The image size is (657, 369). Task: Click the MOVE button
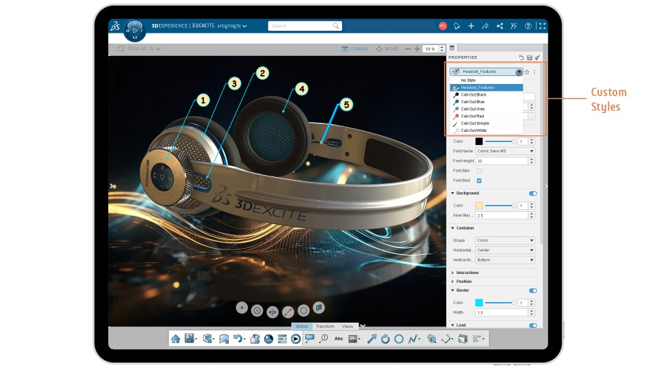[x=387, y=49]
